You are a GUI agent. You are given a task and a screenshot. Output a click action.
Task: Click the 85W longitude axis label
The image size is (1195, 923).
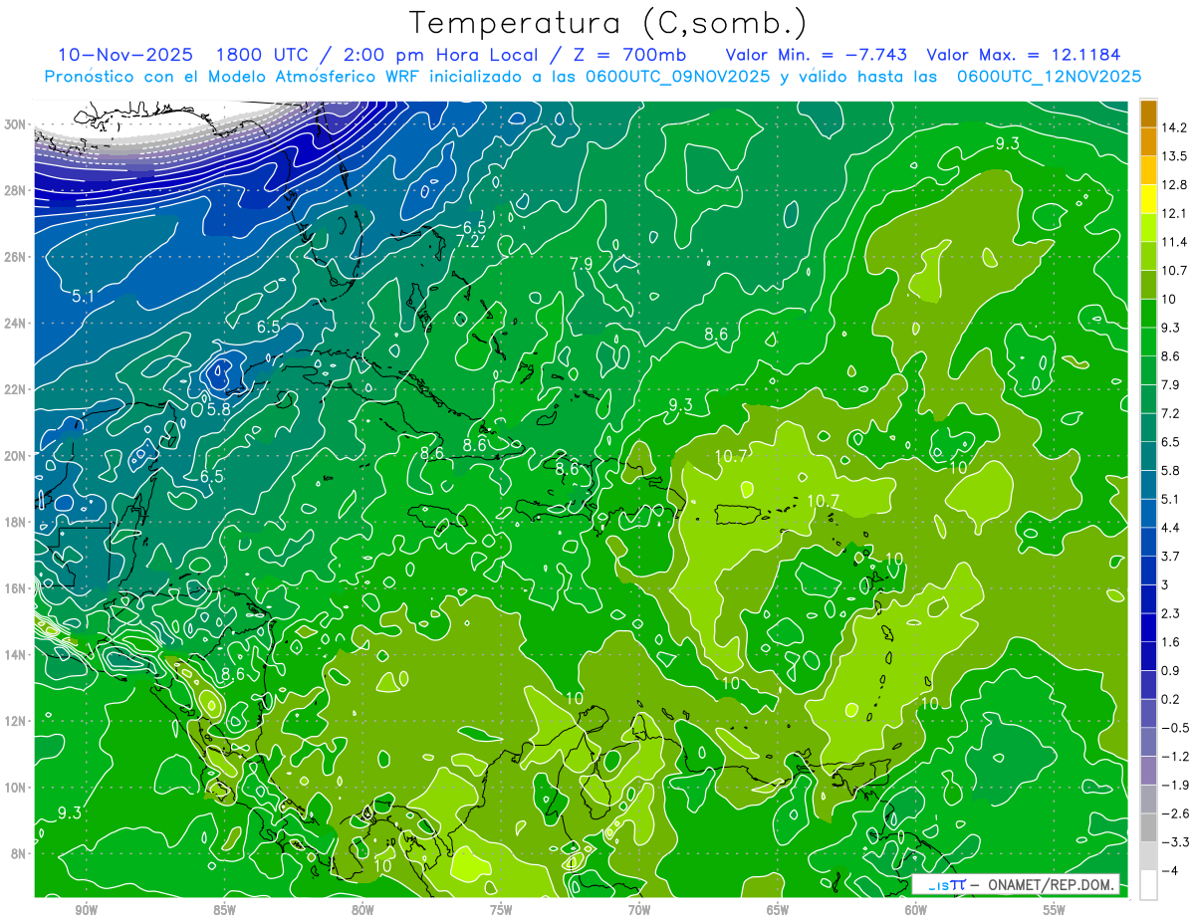tap(224, 911)
